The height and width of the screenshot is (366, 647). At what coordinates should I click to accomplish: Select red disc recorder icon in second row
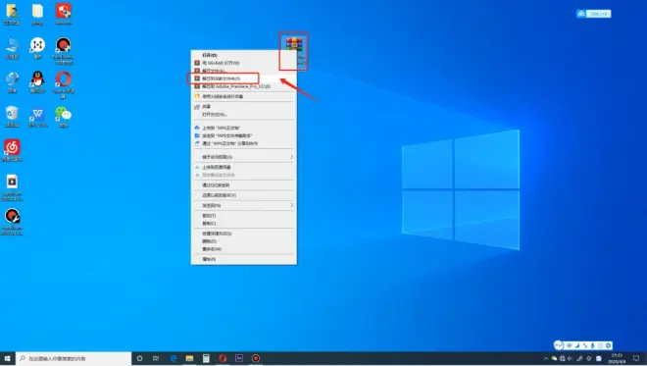click(x=63, y=51)
